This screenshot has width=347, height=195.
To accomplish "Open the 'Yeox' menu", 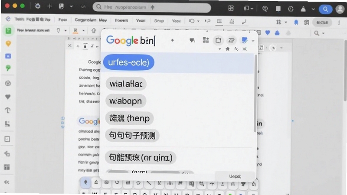I will click(176, 21).
